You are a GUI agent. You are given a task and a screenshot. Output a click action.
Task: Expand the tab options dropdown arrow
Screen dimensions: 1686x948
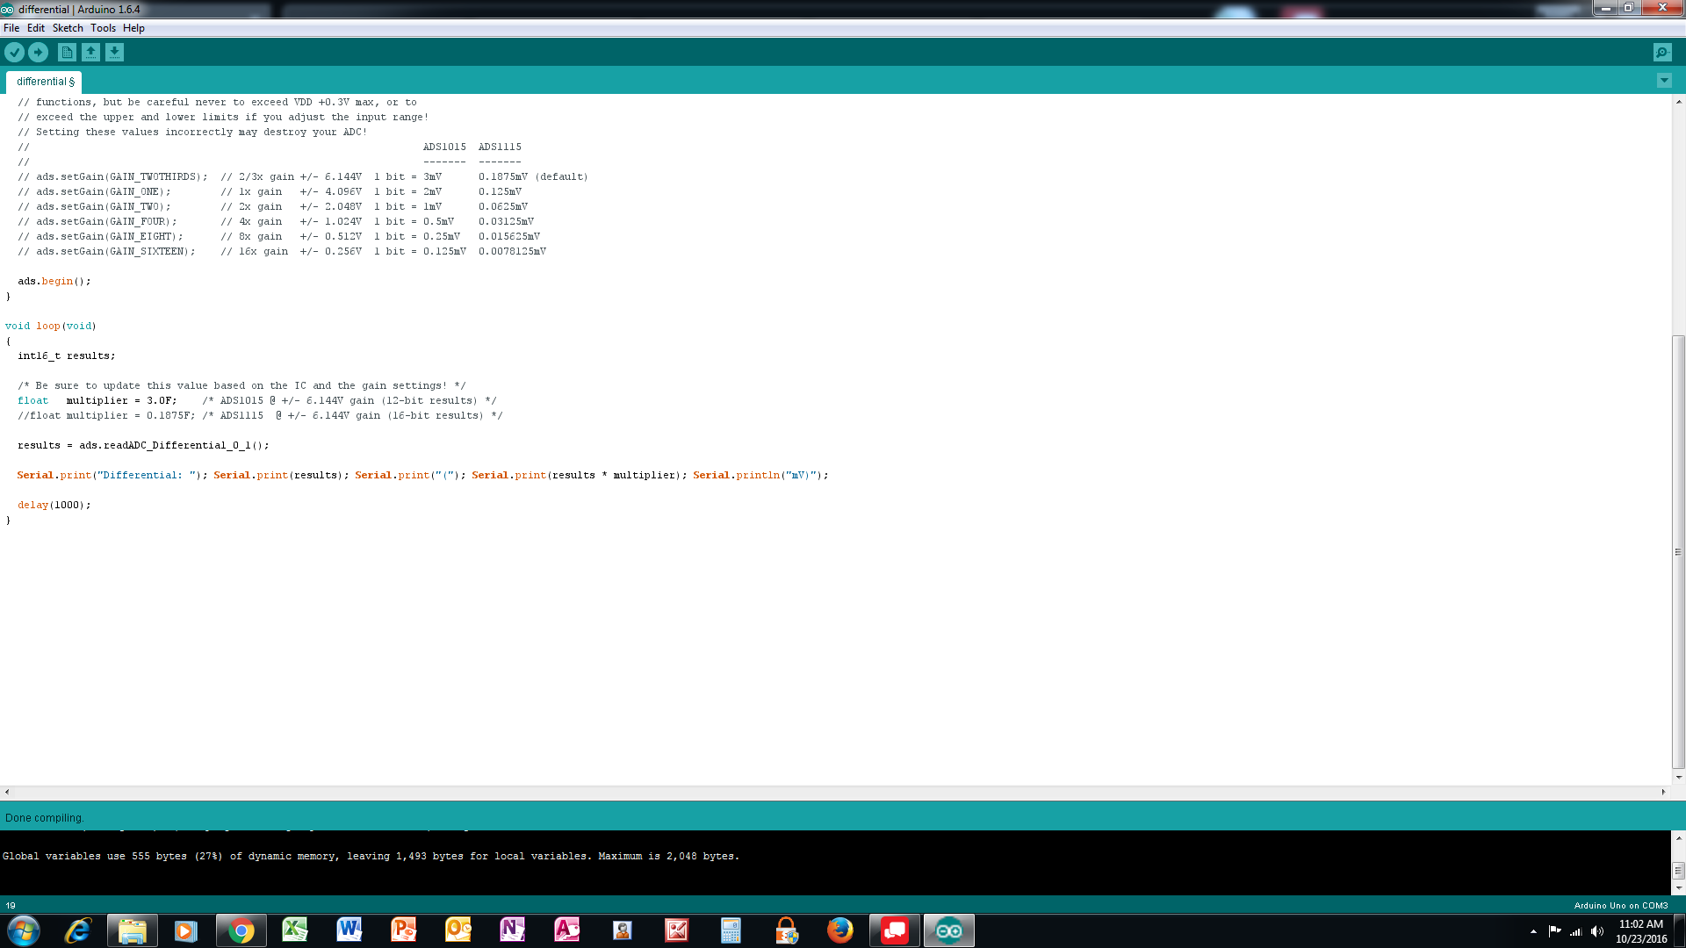click(1664, 81)
